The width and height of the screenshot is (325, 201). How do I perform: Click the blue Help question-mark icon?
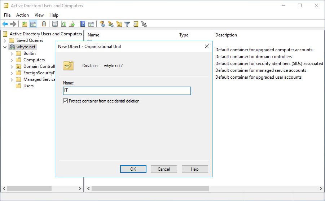click(83, 24)
